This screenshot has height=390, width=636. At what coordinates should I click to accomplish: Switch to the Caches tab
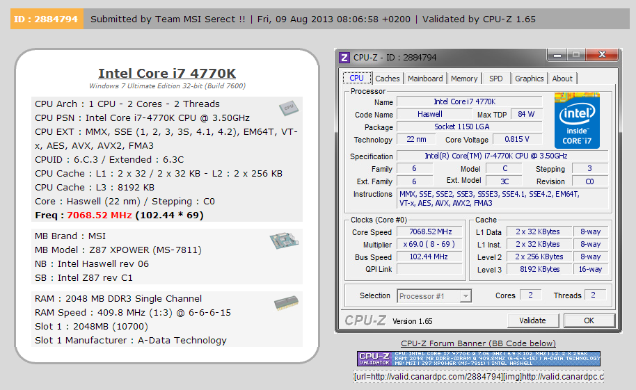point(388,79)
